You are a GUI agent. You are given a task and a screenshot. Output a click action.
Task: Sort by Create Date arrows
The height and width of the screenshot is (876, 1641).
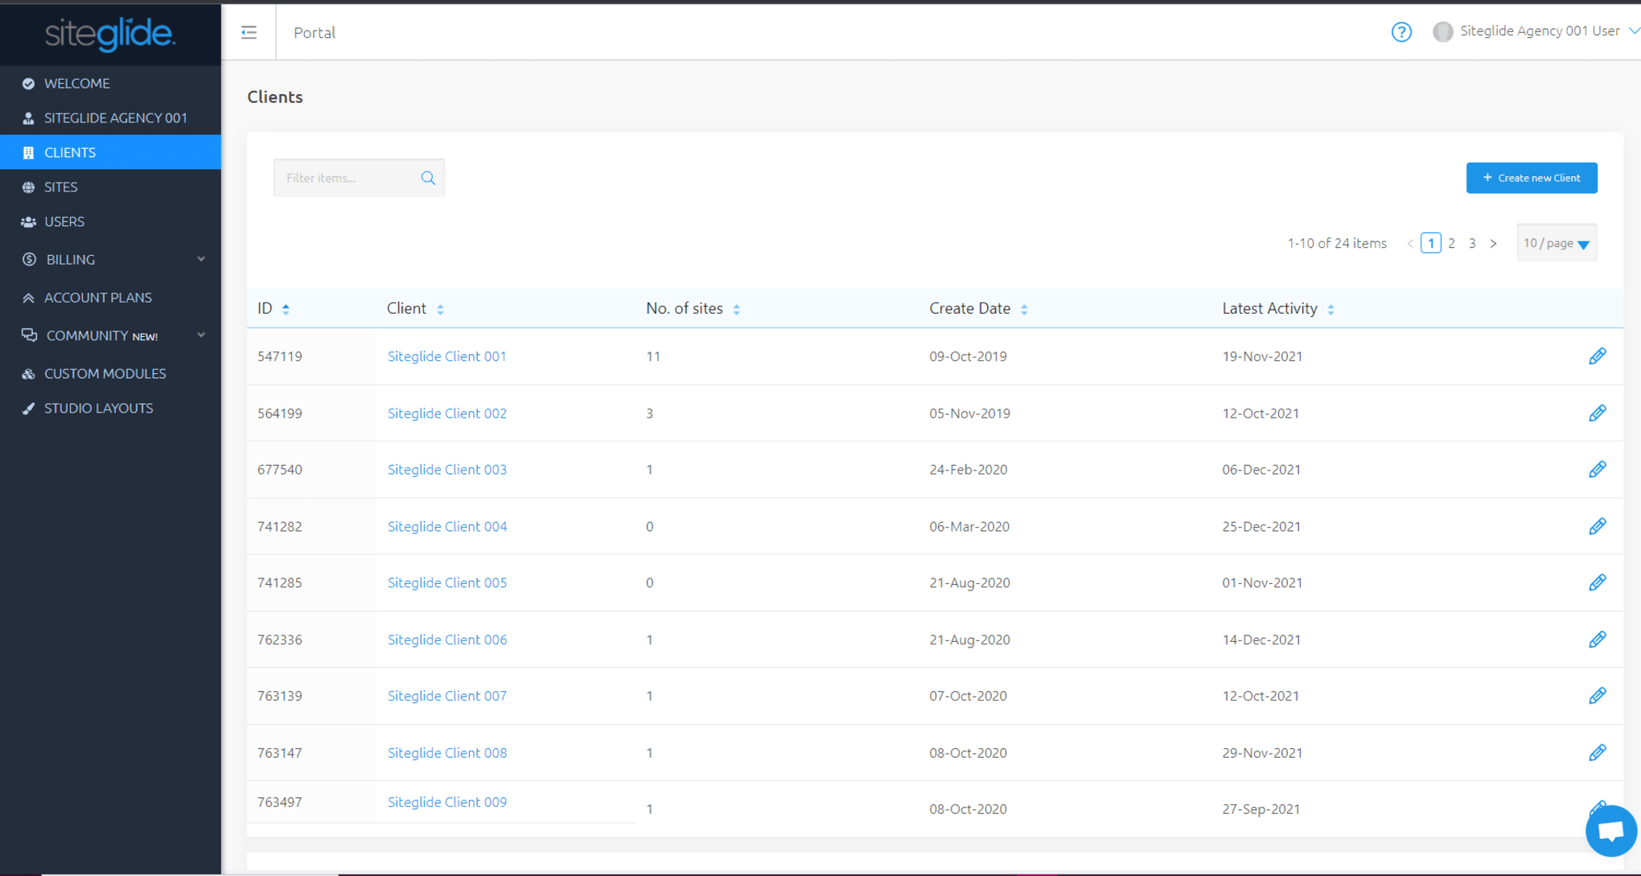1024,309
